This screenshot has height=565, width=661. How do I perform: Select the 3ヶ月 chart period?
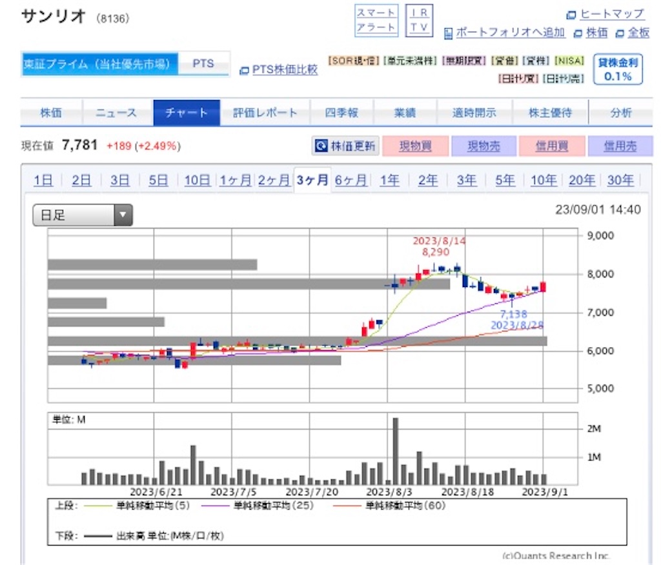tap(312, 181)
